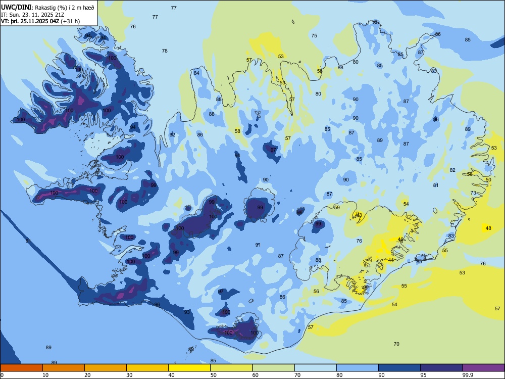
Task: Click the pale yellow 50–60 legend swatch
Action: coord(231,368)
